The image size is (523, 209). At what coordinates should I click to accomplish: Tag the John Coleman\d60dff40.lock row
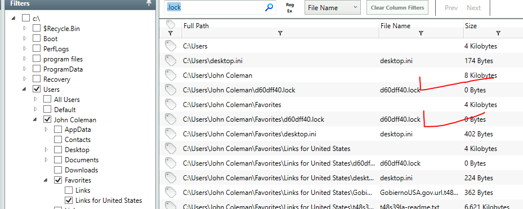point(171,90)
